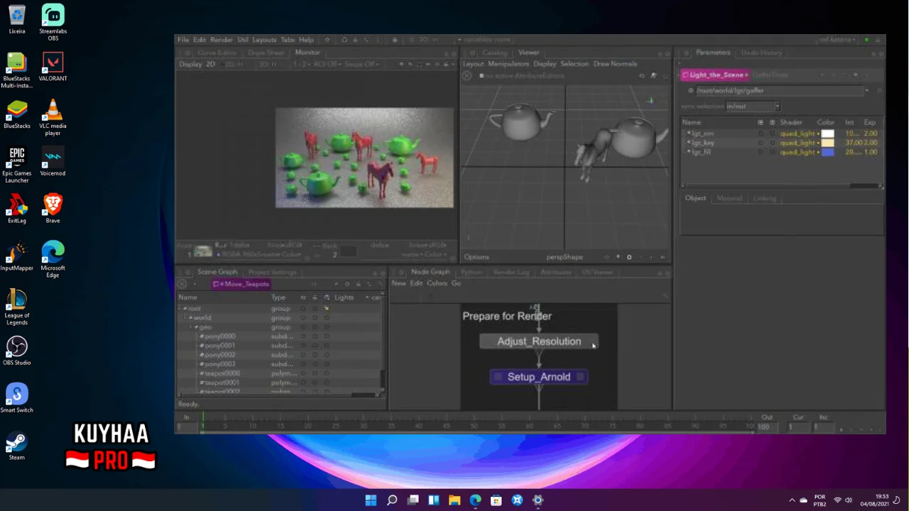
Task: Click the Steam desktop icon
Action: tap(17, 446)
